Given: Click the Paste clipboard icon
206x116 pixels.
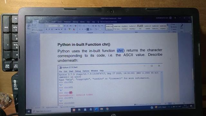Looking at the screenshot, I should (x=29, y=27).
